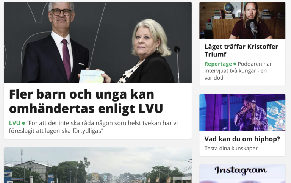The height and width of the screenshot is (183, 291).
Task: Click the green LVU topic tag
Action: [x=14, y=123]
